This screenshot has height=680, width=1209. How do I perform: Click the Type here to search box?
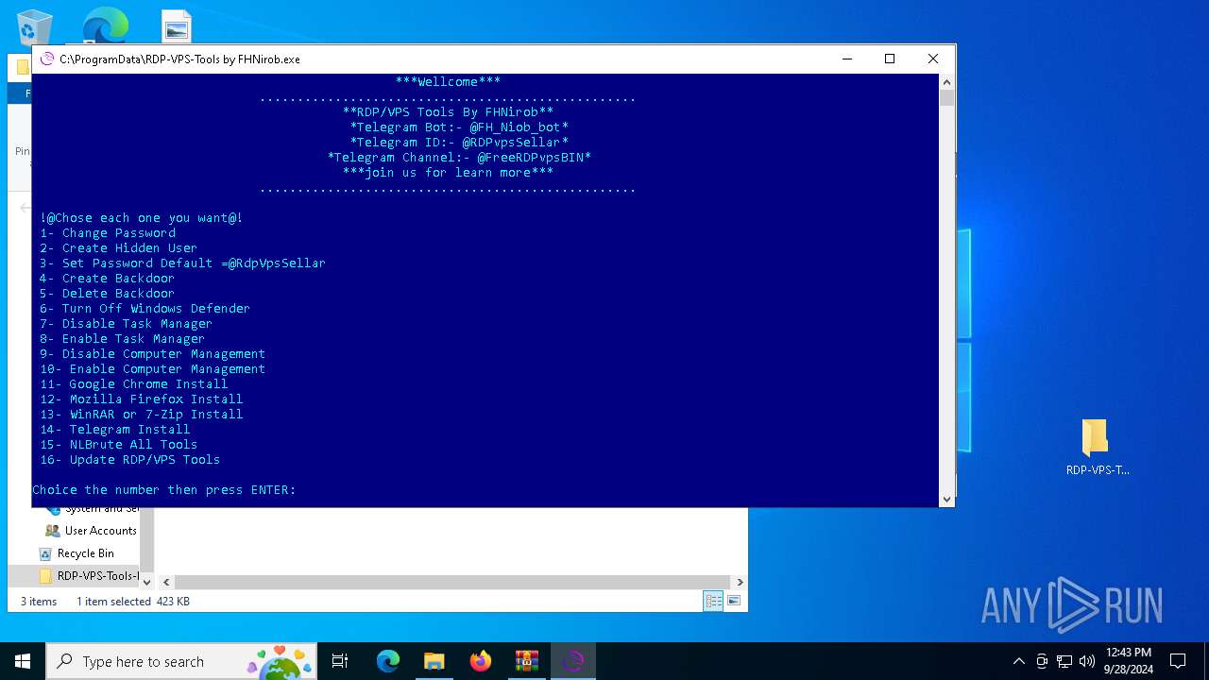point(181,661)
